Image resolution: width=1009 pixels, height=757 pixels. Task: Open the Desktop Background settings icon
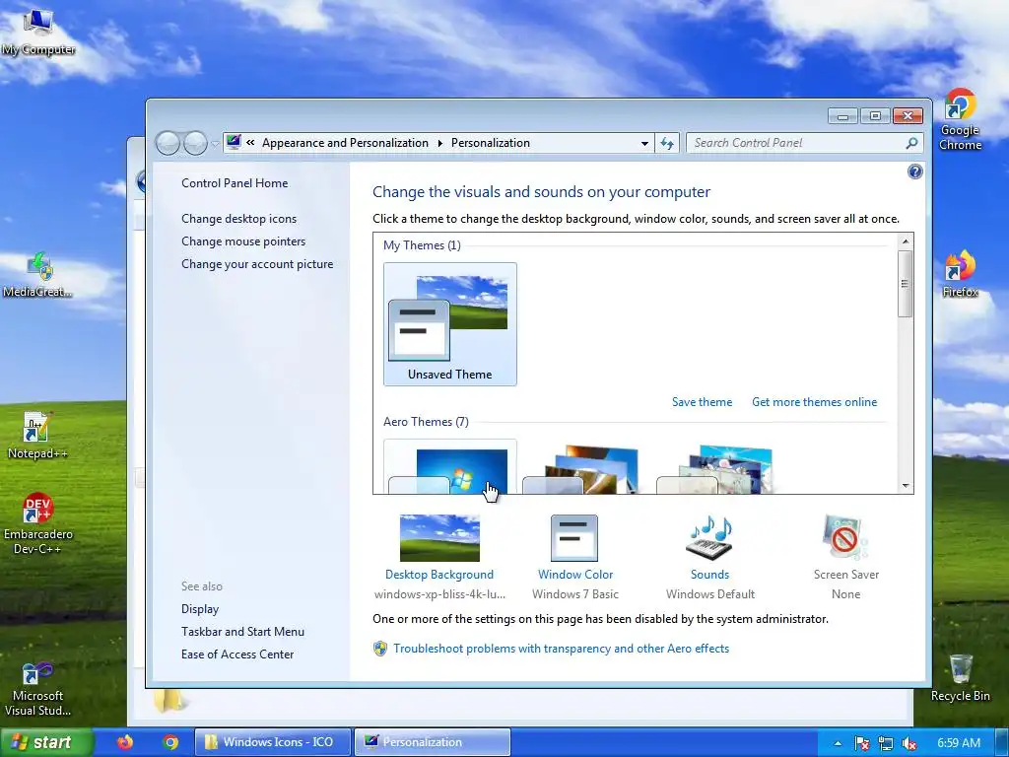[x=439, y=538]
